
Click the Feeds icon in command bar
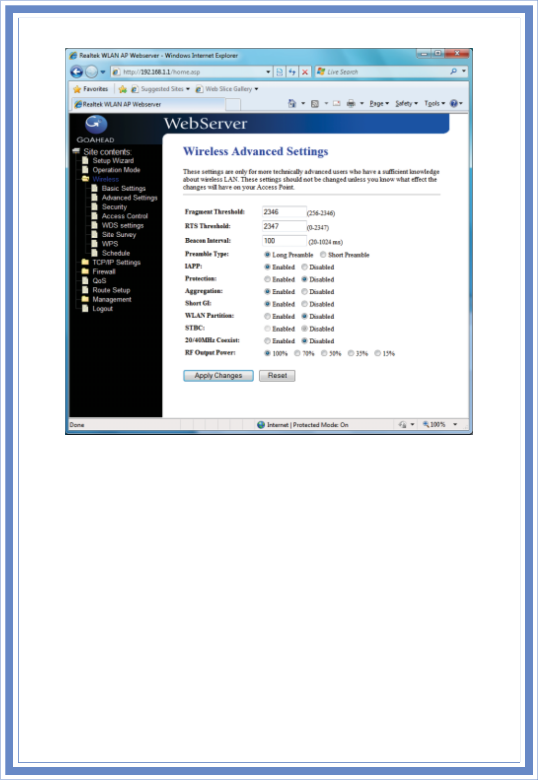point(315,104)
